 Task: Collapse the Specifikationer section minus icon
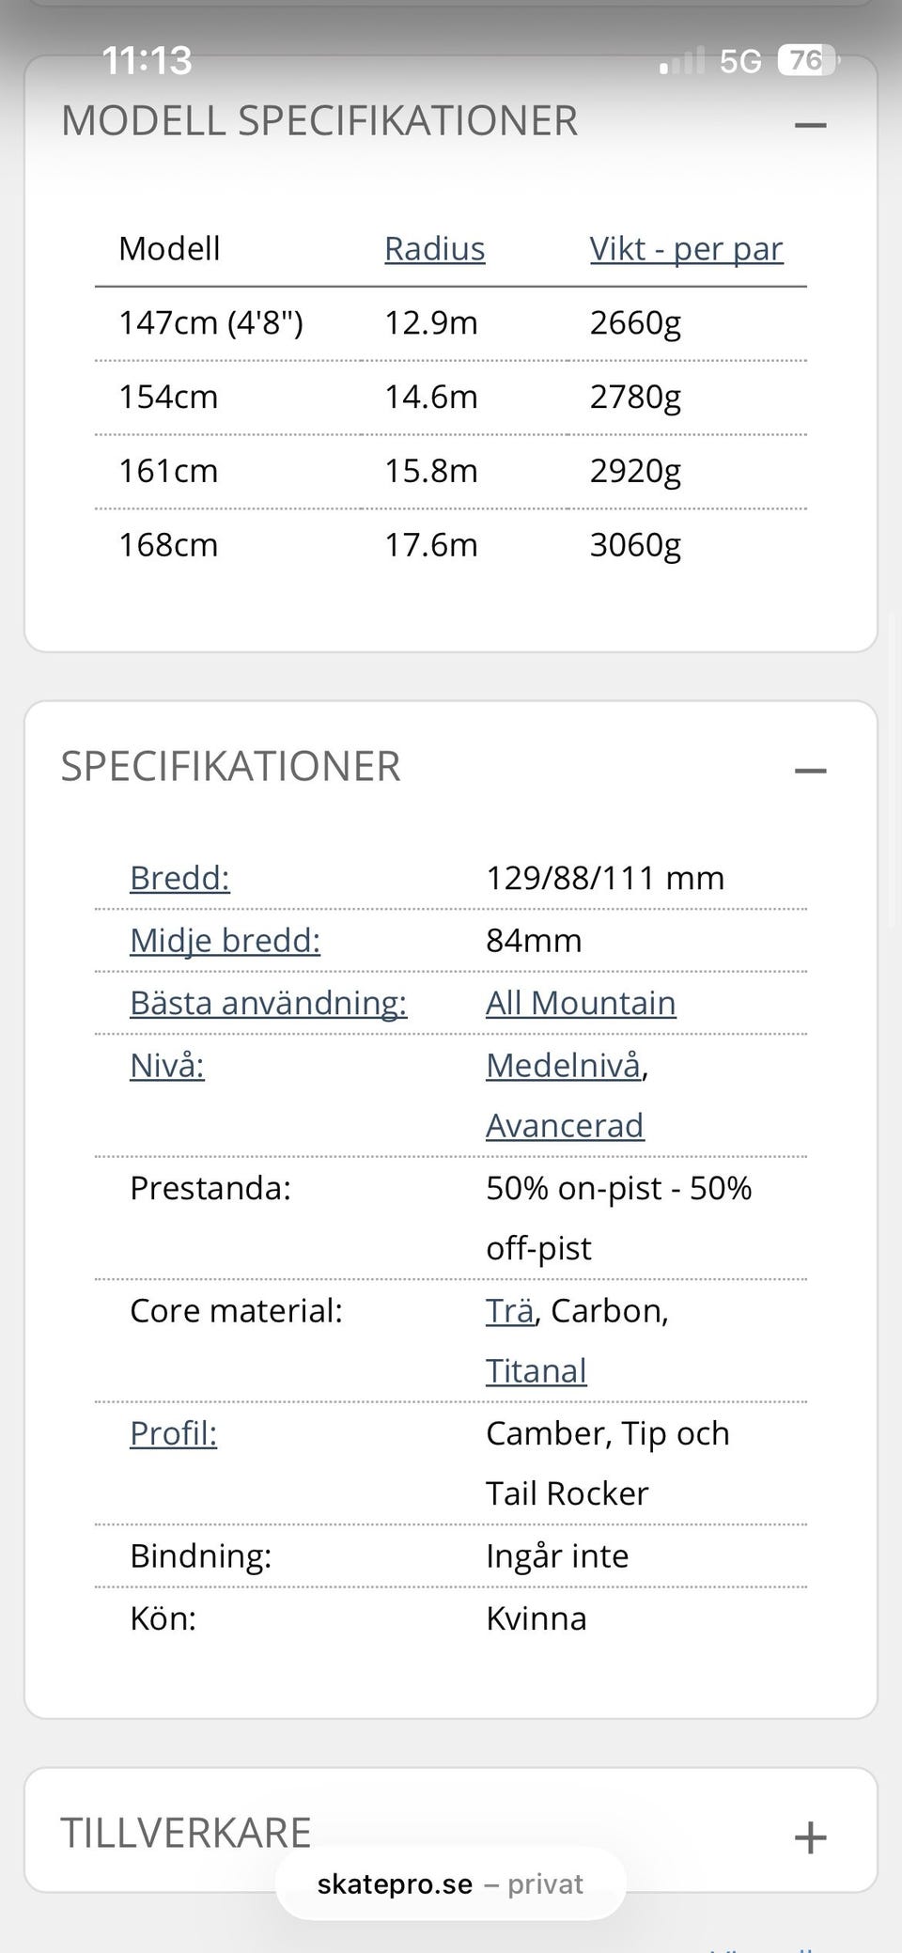810,771
